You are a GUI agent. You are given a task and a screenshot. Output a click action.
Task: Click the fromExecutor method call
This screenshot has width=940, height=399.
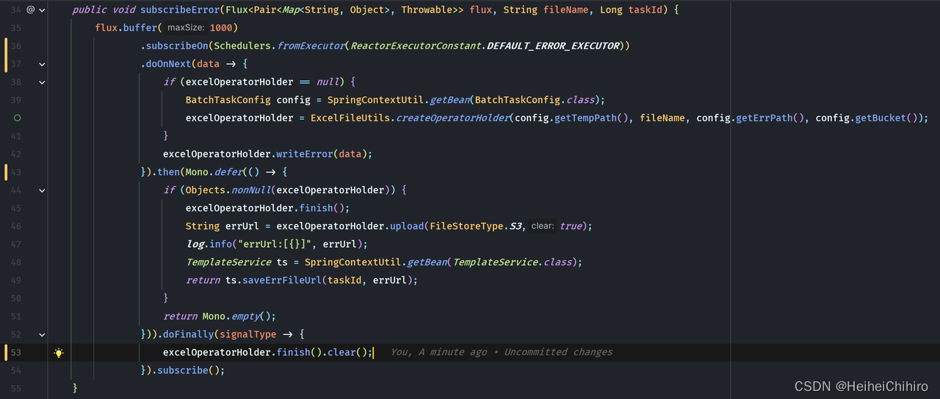[311, 46]
